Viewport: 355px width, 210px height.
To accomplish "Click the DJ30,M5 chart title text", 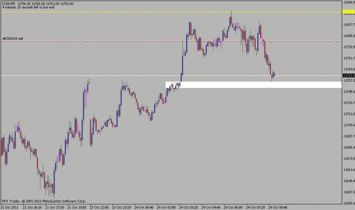I will (x=9, y=4).
